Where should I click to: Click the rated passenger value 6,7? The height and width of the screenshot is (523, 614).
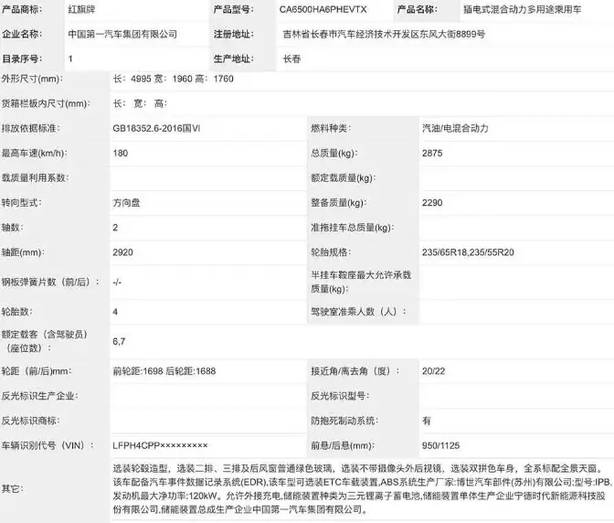pyautogui.click(x=119, y=341)
